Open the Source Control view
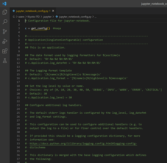 click(x=5, y=32)
